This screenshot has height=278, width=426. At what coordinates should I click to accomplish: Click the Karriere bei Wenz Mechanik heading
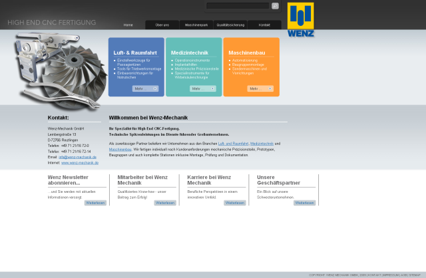coord(209,180)
